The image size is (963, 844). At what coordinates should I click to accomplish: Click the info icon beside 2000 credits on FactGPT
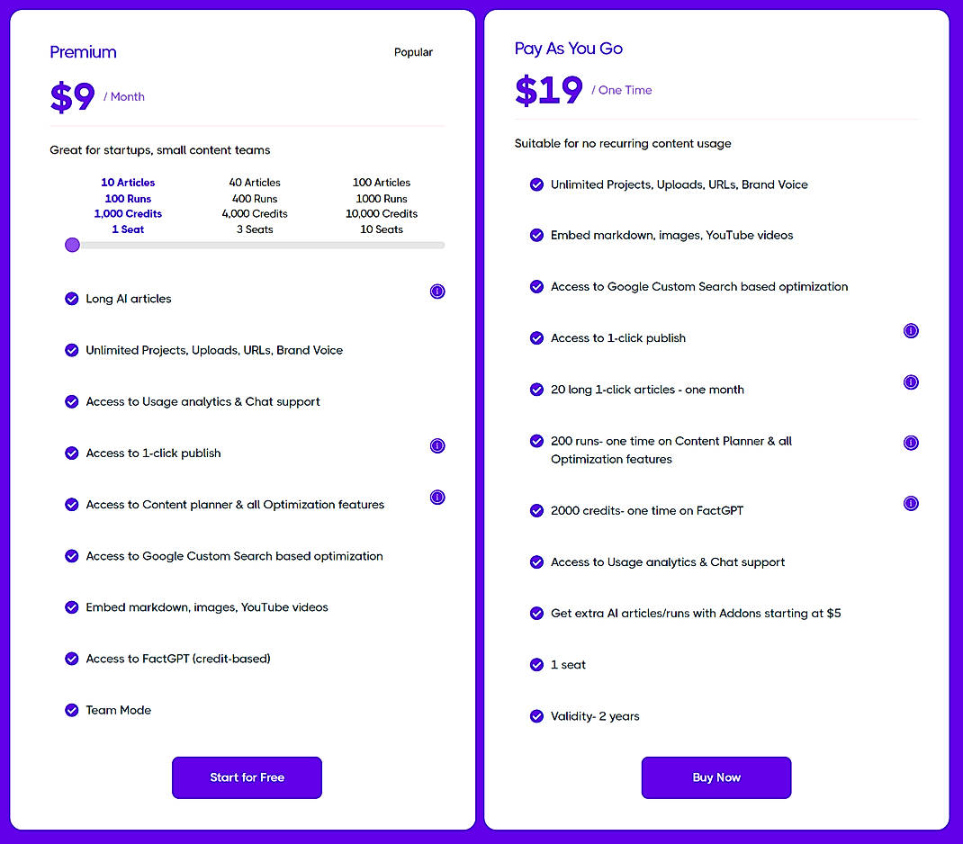point(911,503)
